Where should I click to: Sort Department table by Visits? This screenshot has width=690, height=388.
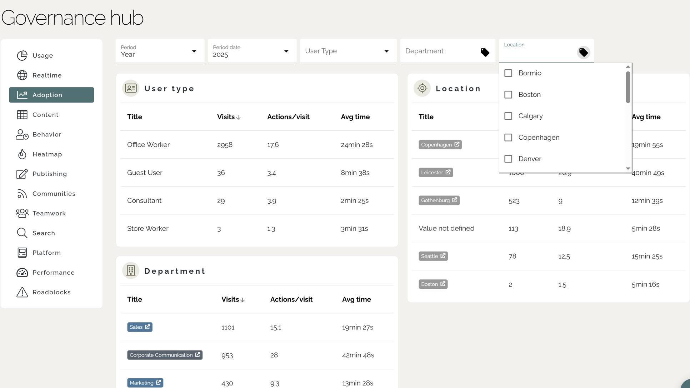point(233,299)
